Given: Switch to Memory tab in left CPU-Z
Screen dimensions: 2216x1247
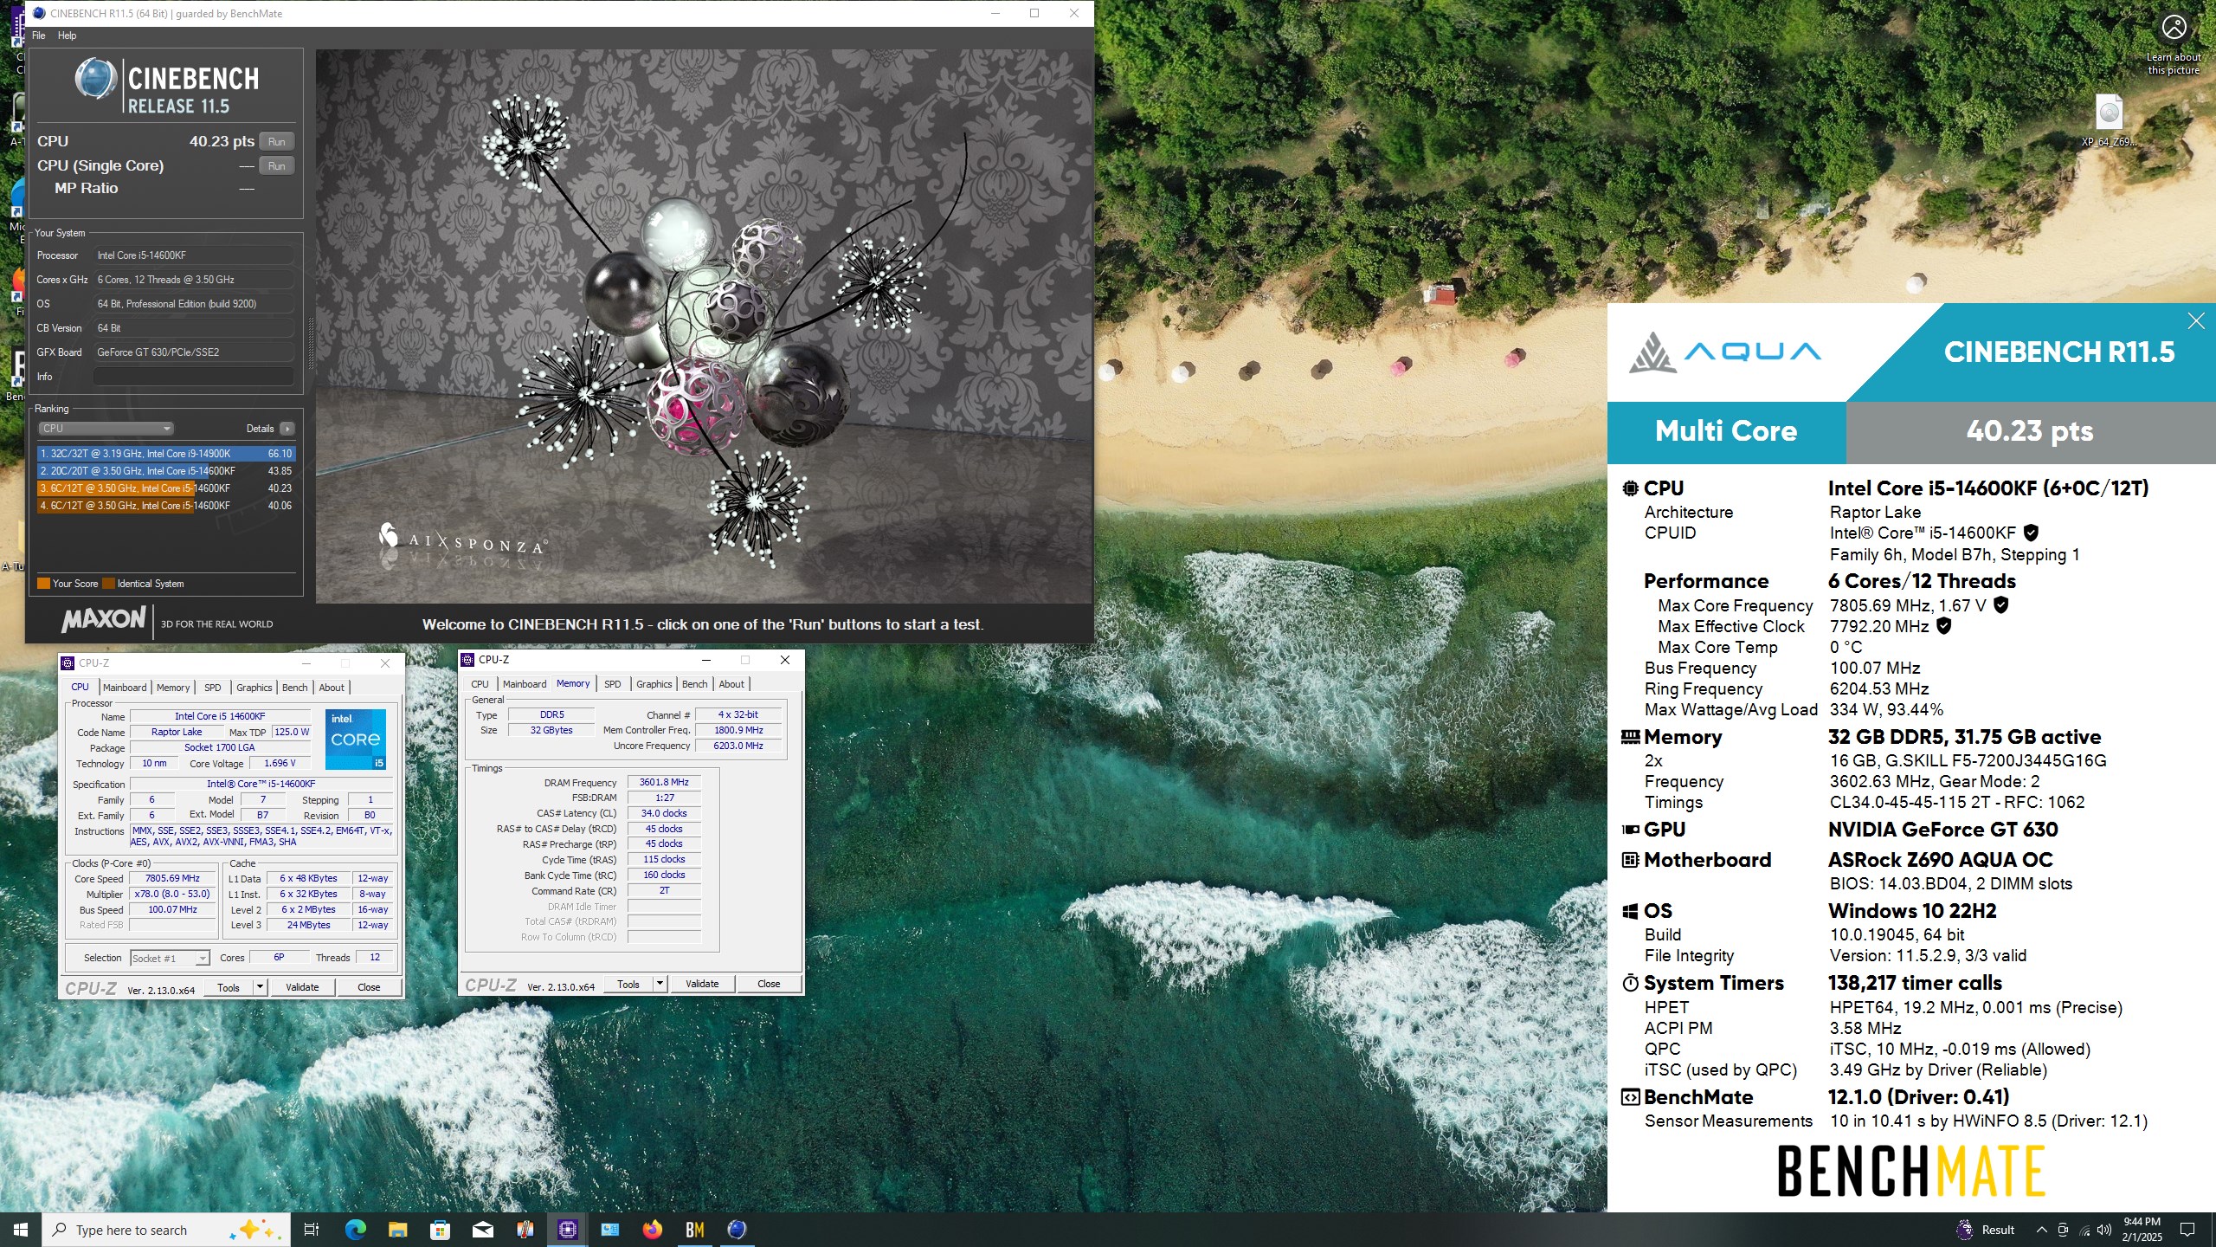Looking at the screenshot, I should pos(173,688).
